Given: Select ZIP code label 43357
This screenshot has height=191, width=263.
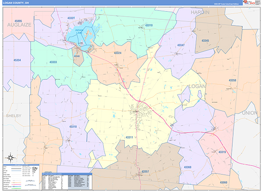Looking at the screenshot, I should click(145, 172).
